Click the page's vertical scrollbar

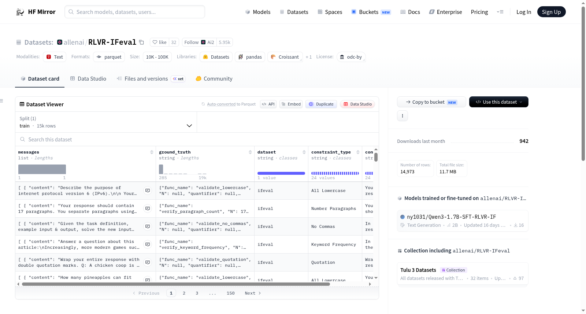[583, 84]
